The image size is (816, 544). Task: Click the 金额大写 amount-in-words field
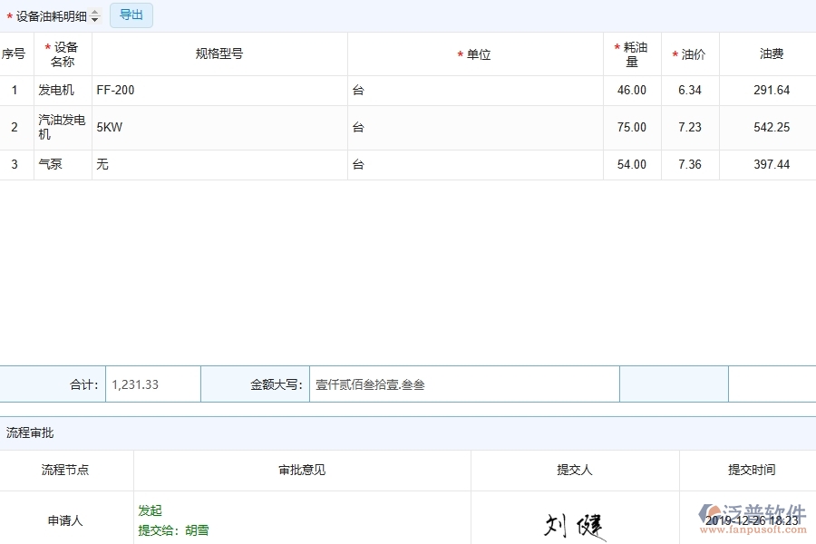pos(462,384)
